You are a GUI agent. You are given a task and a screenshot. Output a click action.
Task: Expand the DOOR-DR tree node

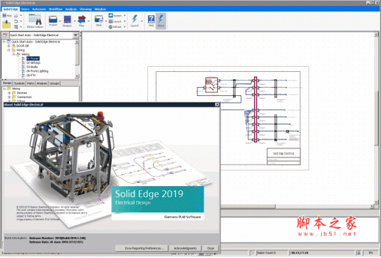pos(9,46)
